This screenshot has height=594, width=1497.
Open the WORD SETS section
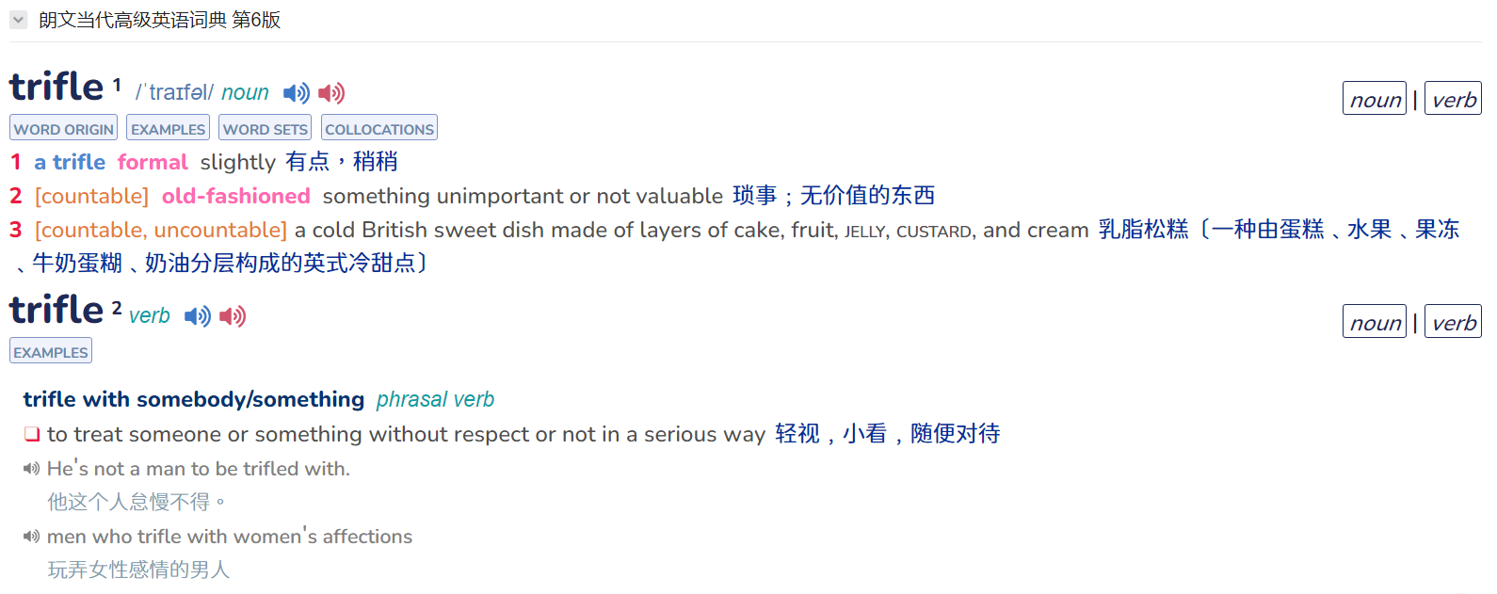[x=266, y=128]
